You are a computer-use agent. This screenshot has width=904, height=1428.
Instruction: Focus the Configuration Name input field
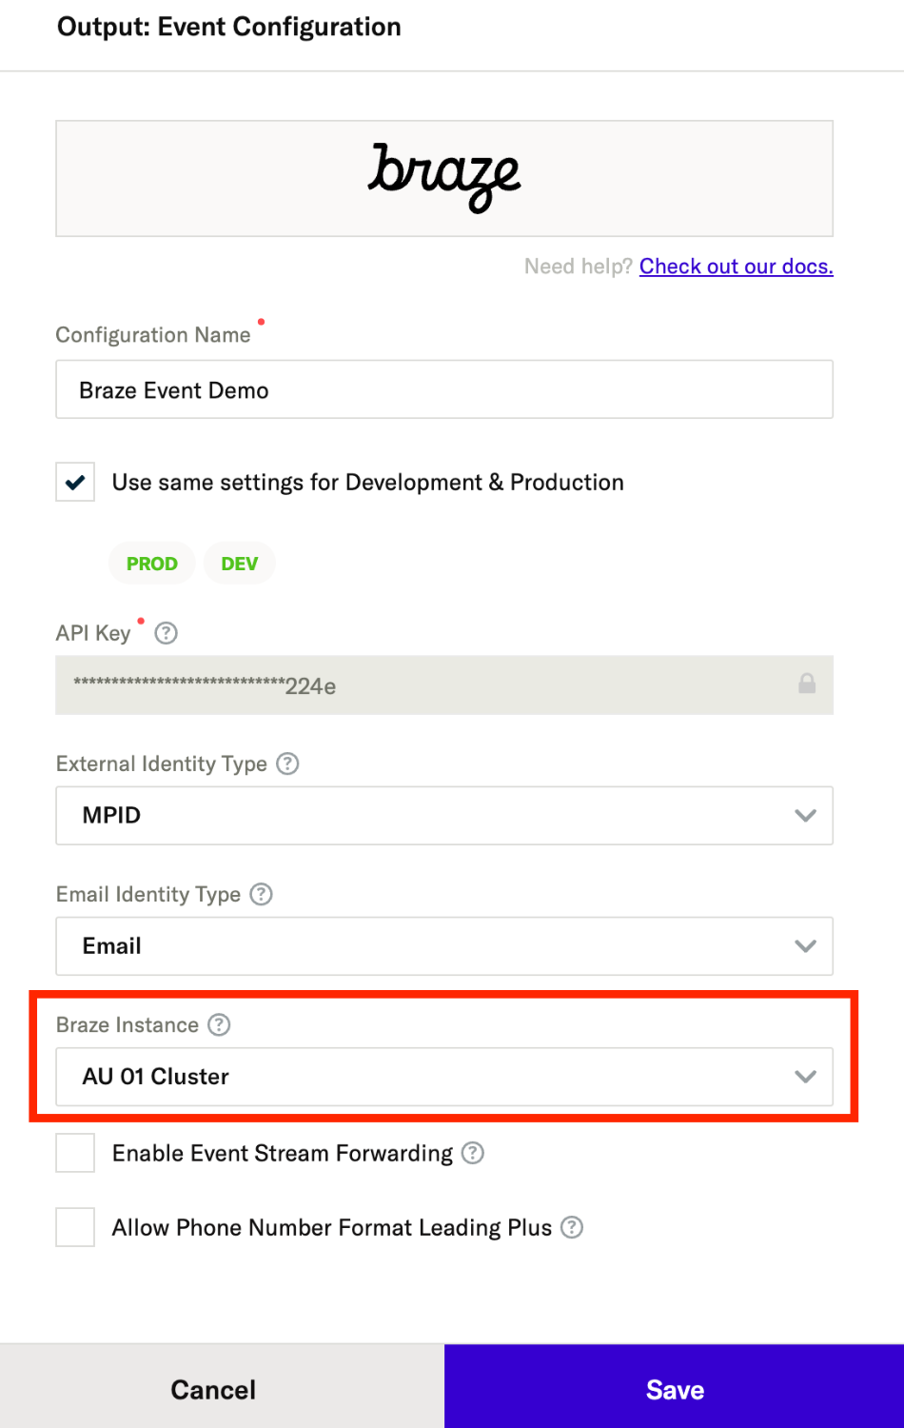(444, 389)
